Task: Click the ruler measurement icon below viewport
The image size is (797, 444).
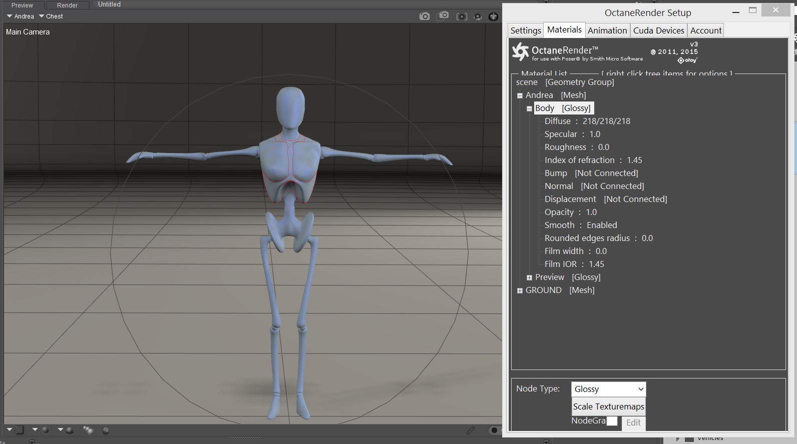Action: click(x=471, y=430)
